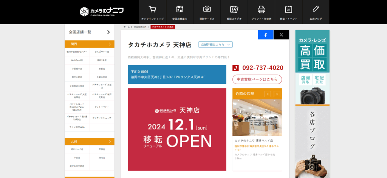Viewport: 387px width, 178px height.
Task: Share page on X
Action: pyautogui.click(x=281, y=35)
